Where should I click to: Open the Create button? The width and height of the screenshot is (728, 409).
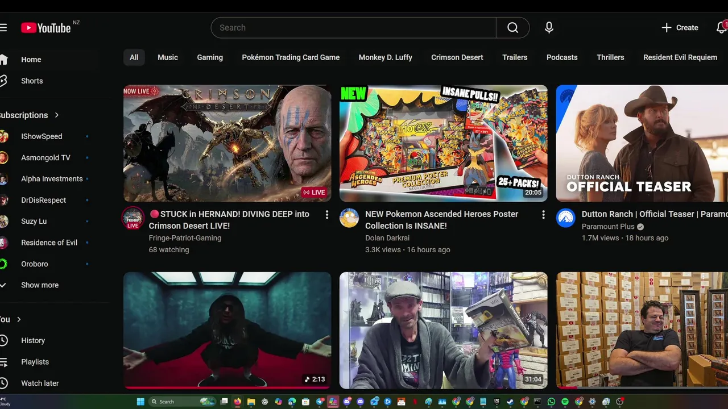(x=680, y=27)
